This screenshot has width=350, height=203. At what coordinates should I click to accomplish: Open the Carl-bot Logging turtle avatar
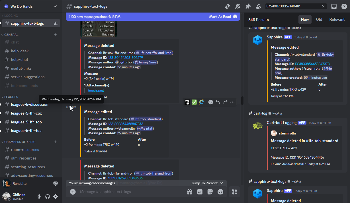[258, 125]
